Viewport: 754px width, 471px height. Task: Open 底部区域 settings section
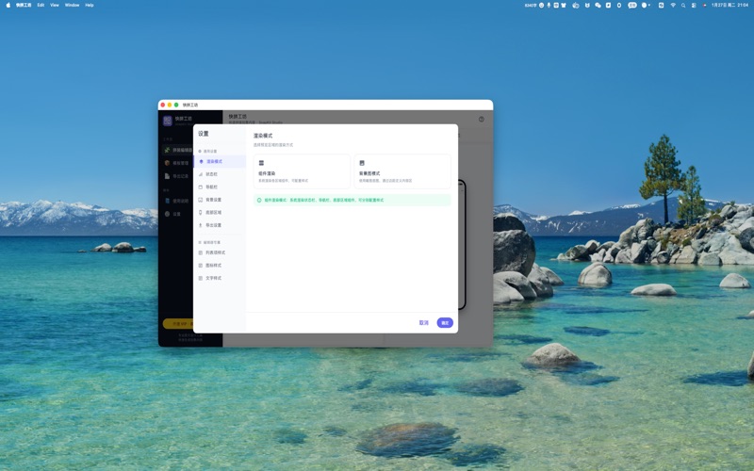pos(214,213)
